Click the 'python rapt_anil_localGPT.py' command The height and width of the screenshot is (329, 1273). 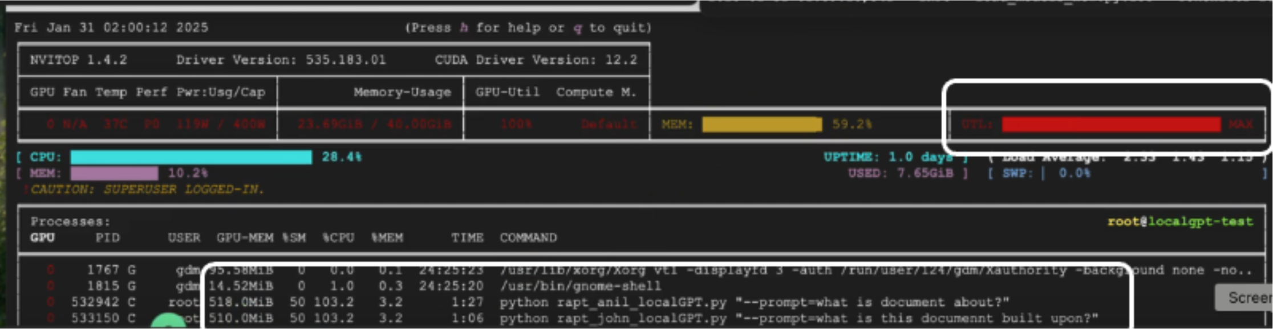[x=613, y=302]
